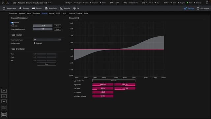Click Reset All for Binaural EQ

tap(114, 81)
